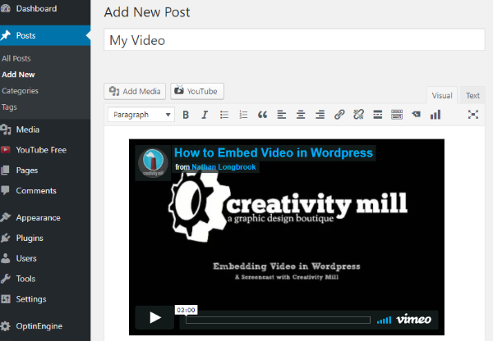Select Add New under Posts
493x341 pixels.
[18, 75]
